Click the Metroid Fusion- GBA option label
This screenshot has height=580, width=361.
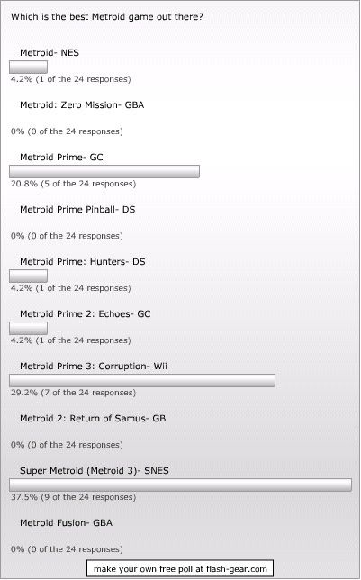point(67,522)
